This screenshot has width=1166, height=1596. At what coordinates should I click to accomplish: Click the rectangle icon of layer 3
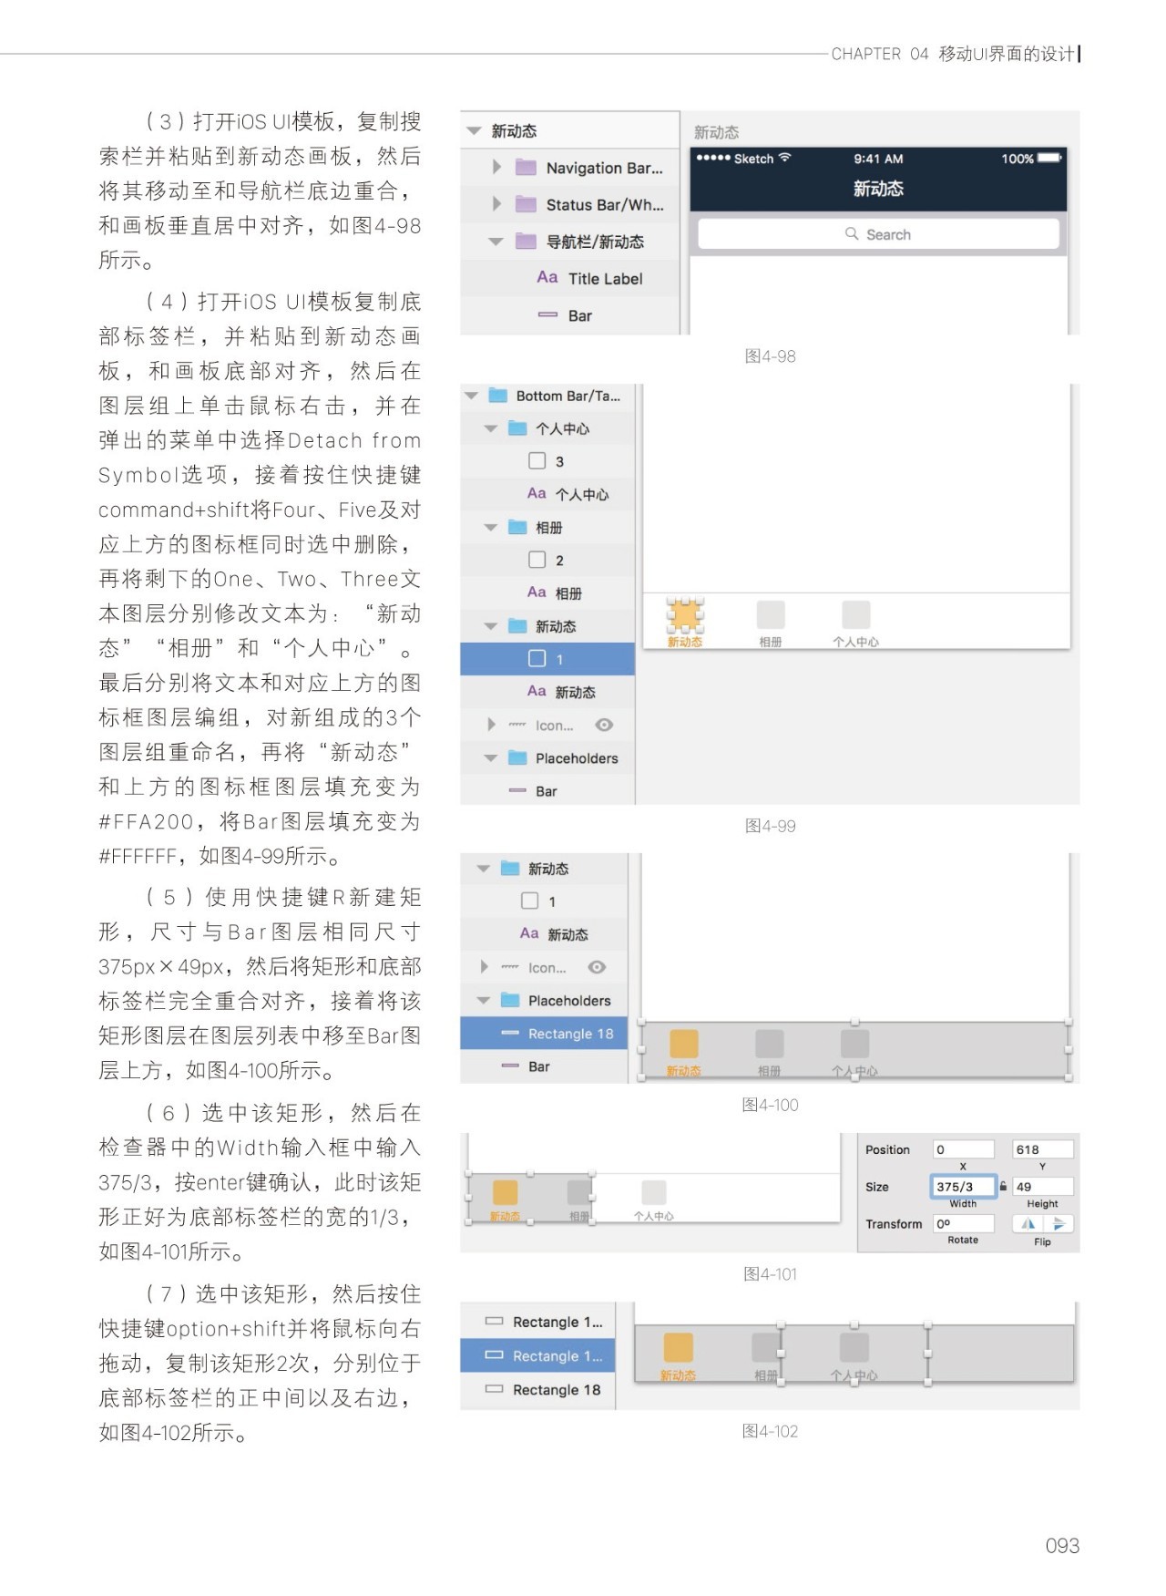point(537,460)
